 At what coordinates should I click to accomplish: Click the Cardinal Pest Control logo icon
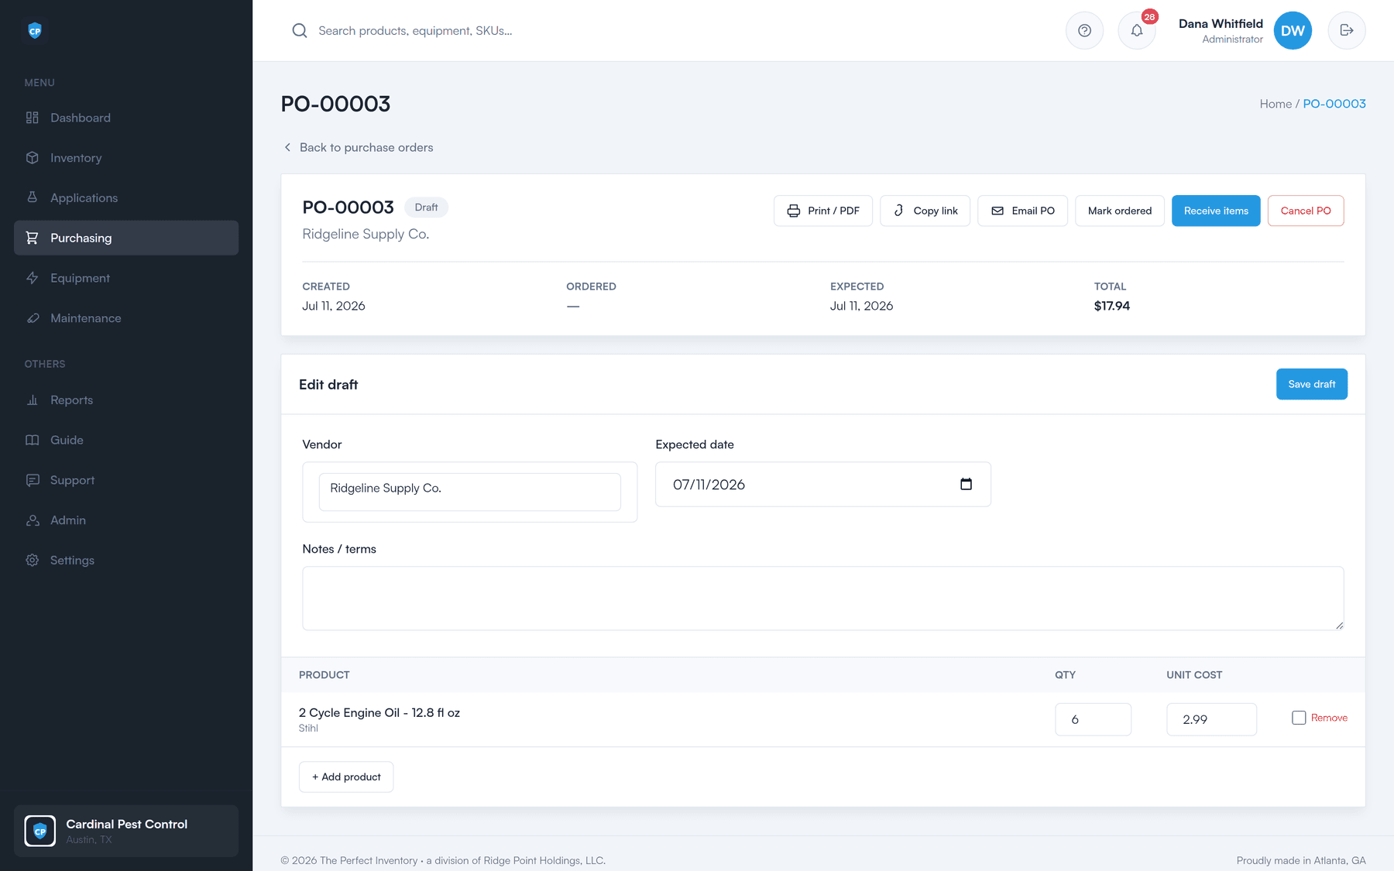pos(40,831)
